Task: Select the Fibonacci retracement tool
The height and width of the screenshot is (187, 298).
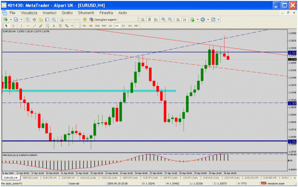Action: pos(47,26)
